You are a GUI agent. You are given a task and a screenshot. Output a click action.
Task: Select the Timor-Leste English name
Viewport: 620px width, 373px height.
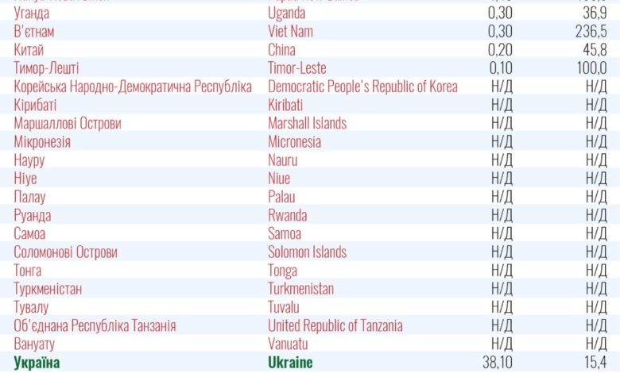pos(297,68)
